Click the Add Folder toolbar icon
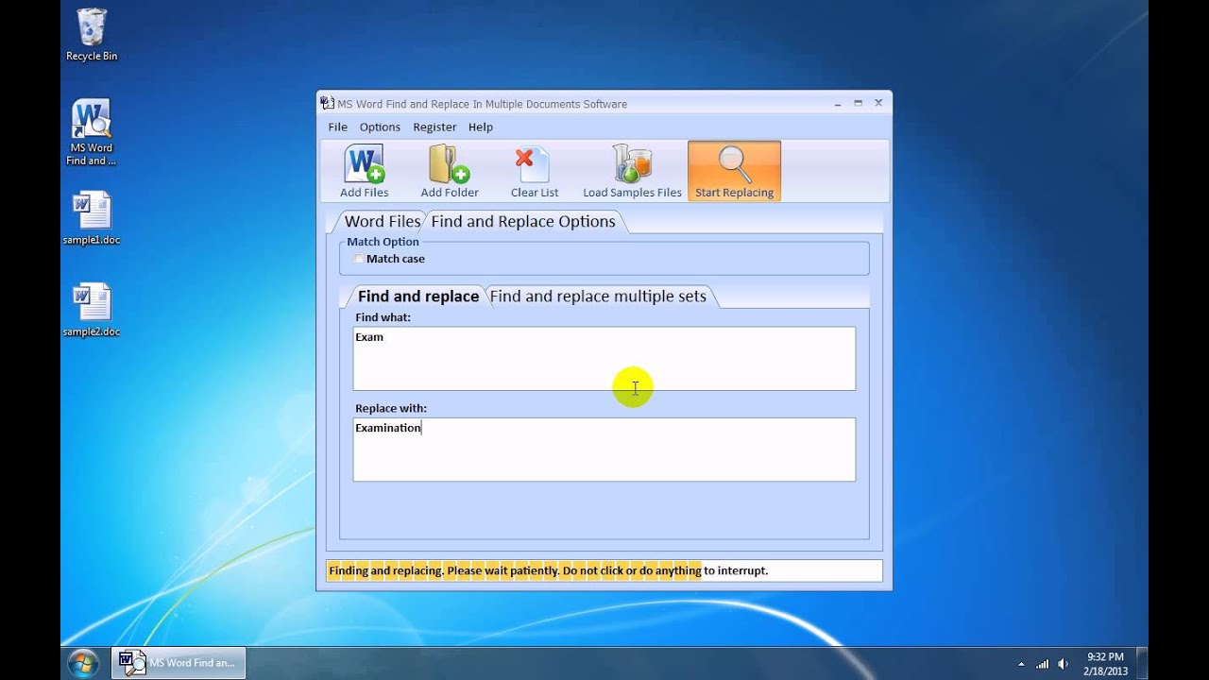 (x=450, y=172)
